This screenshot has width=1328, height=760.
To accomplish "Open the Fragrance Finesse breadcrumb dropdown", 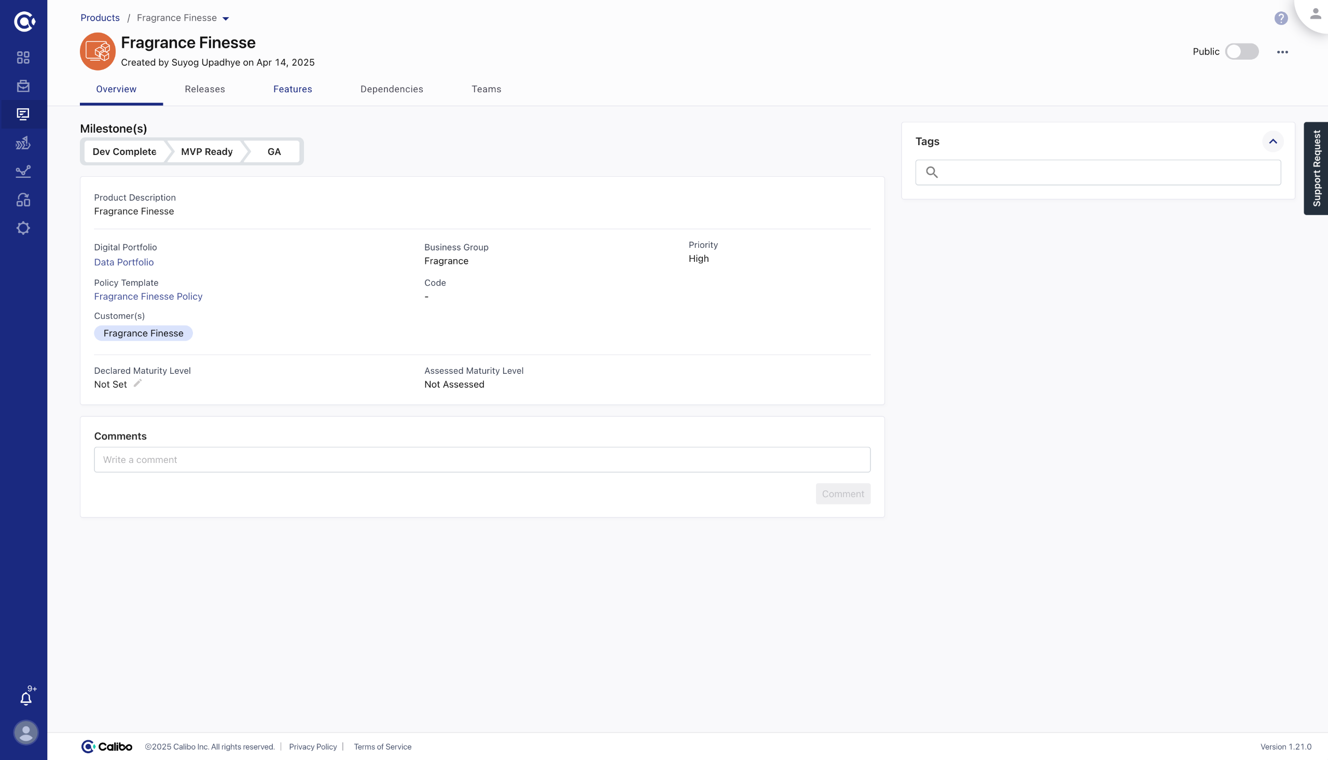I will (x=226, y=18).
